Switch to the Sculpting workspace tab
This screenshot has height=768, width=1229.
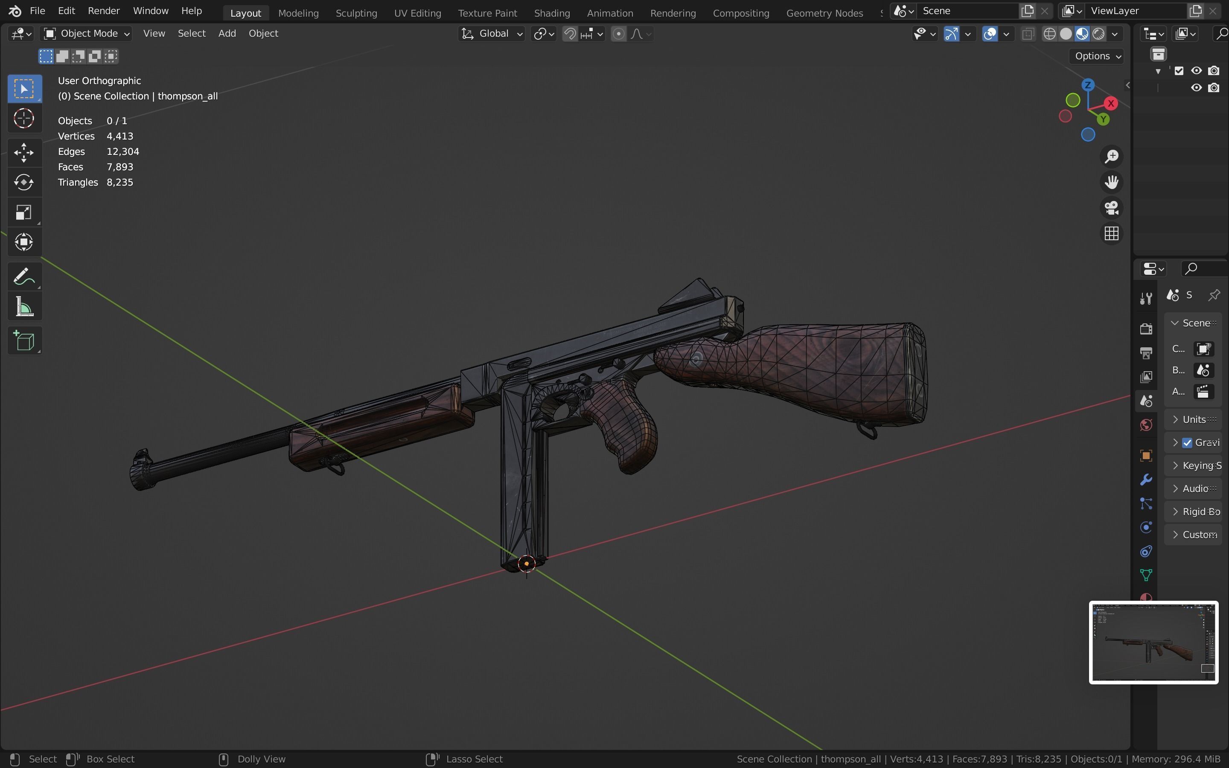pyautogui.click(x=356, y=13)
